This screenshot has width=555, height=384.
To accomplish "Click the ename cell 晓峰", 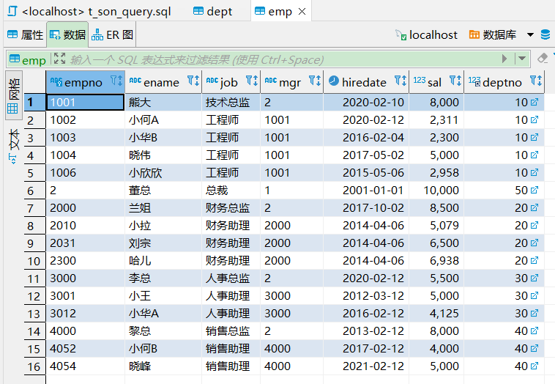I will (x=163, y=366).
